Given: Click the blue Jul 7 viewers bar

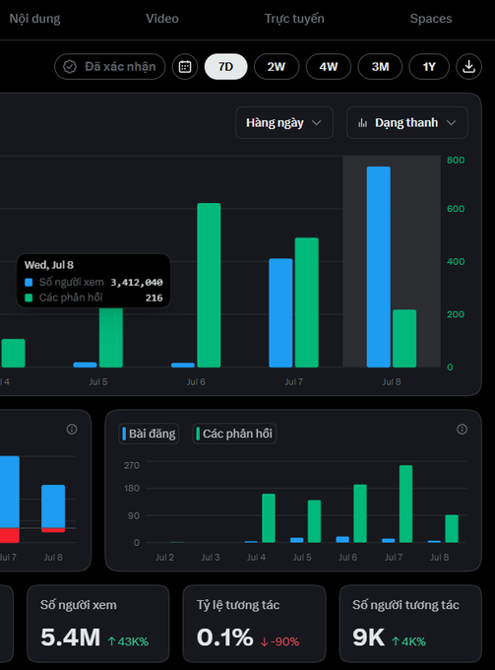Looking at the screenshot, I should pos(280,312).
